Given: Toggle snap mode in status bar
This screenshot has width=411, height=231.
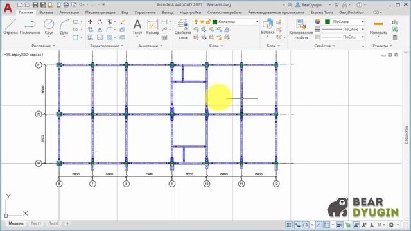Looking at the screenshot, I should 297,225.
